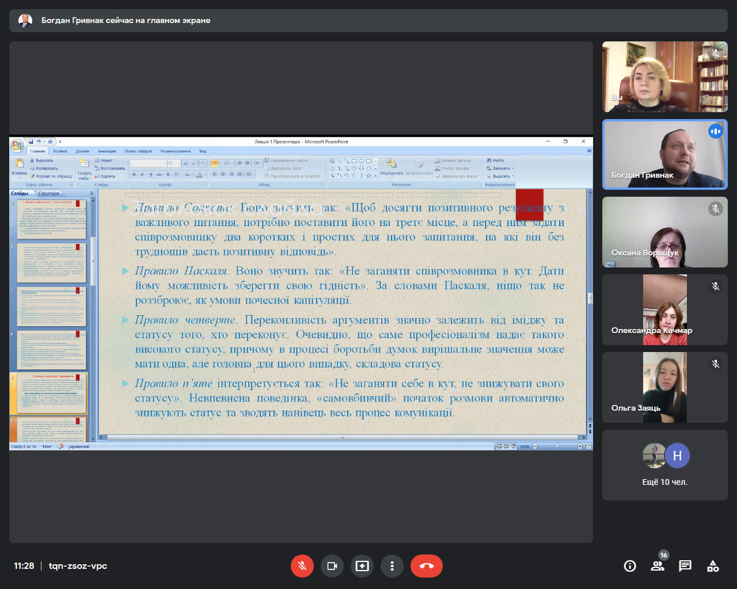
Task: Open the activities panel icon
Action: tap(713, 566)
